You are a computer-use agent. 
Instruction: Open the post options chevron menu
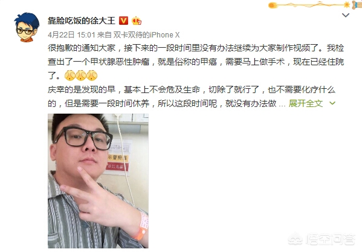point(346,15)
